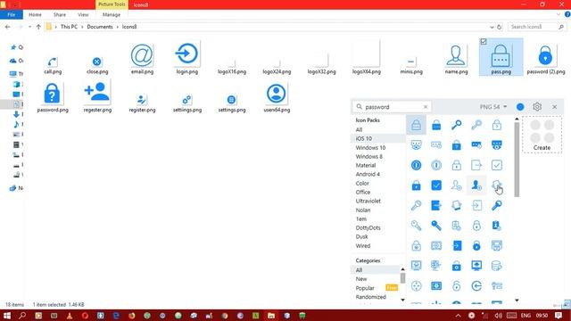The height and width of the screenshot is (321, 571).
Task: Select the filled blue checkmark square icon
Action: [x=436, y=185]
